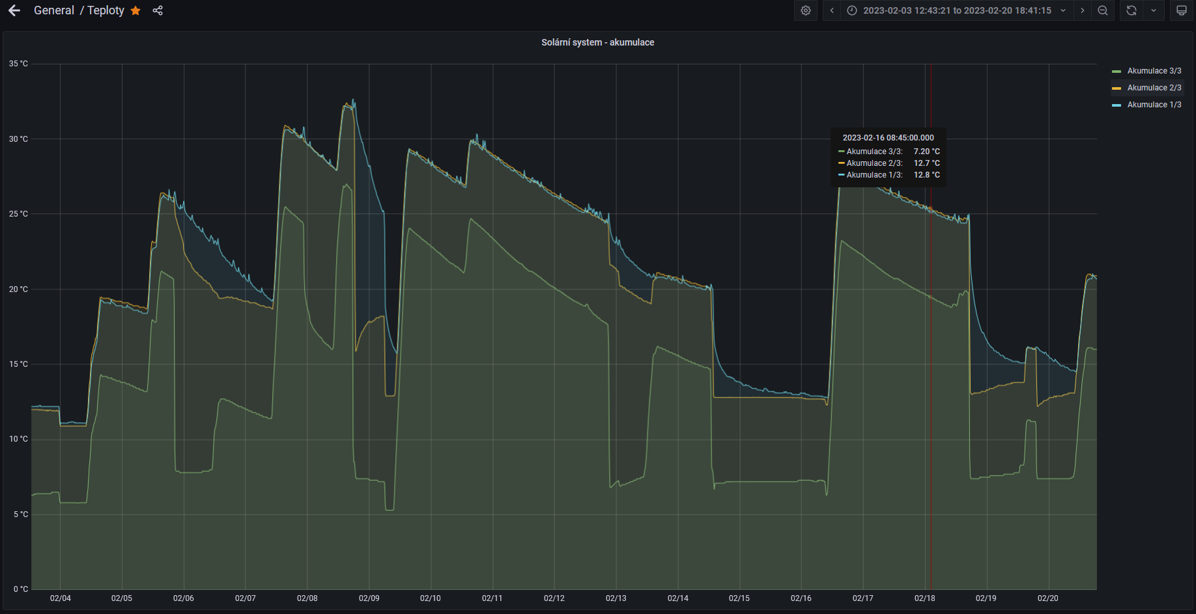Toggle Akumulace 1/3 series visibility

(x=1154, y=105)
